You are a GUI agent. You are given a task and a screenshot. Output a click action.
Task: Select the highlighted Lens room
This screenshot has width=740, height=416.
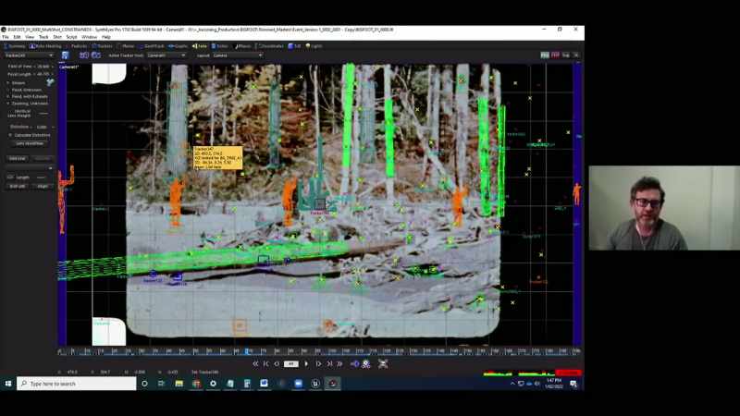point(200,46)
